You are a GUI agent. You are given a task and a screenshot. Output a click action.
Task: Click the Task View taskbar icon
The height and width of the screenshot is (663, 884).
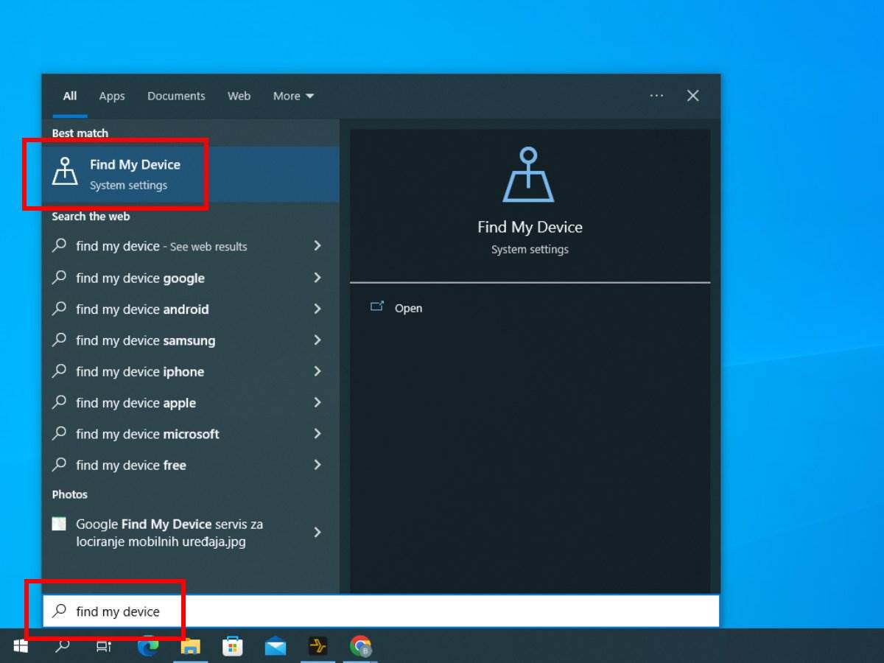tap(104, 646)
